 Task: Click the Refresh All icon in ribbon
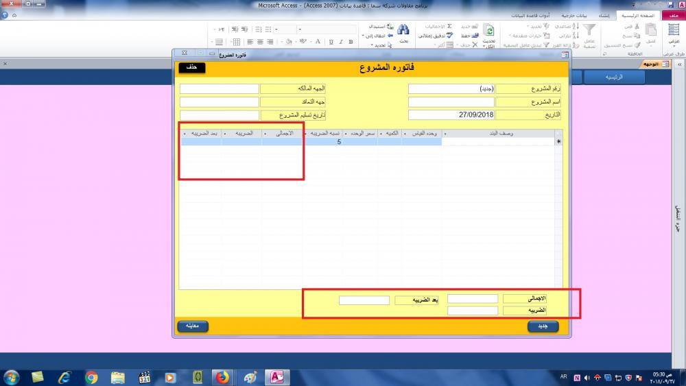(x=489, y=31)
